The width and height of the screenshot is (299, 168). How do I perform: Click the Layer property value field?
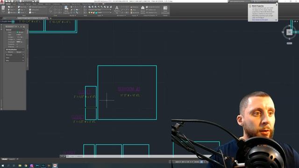click(20, 35)
